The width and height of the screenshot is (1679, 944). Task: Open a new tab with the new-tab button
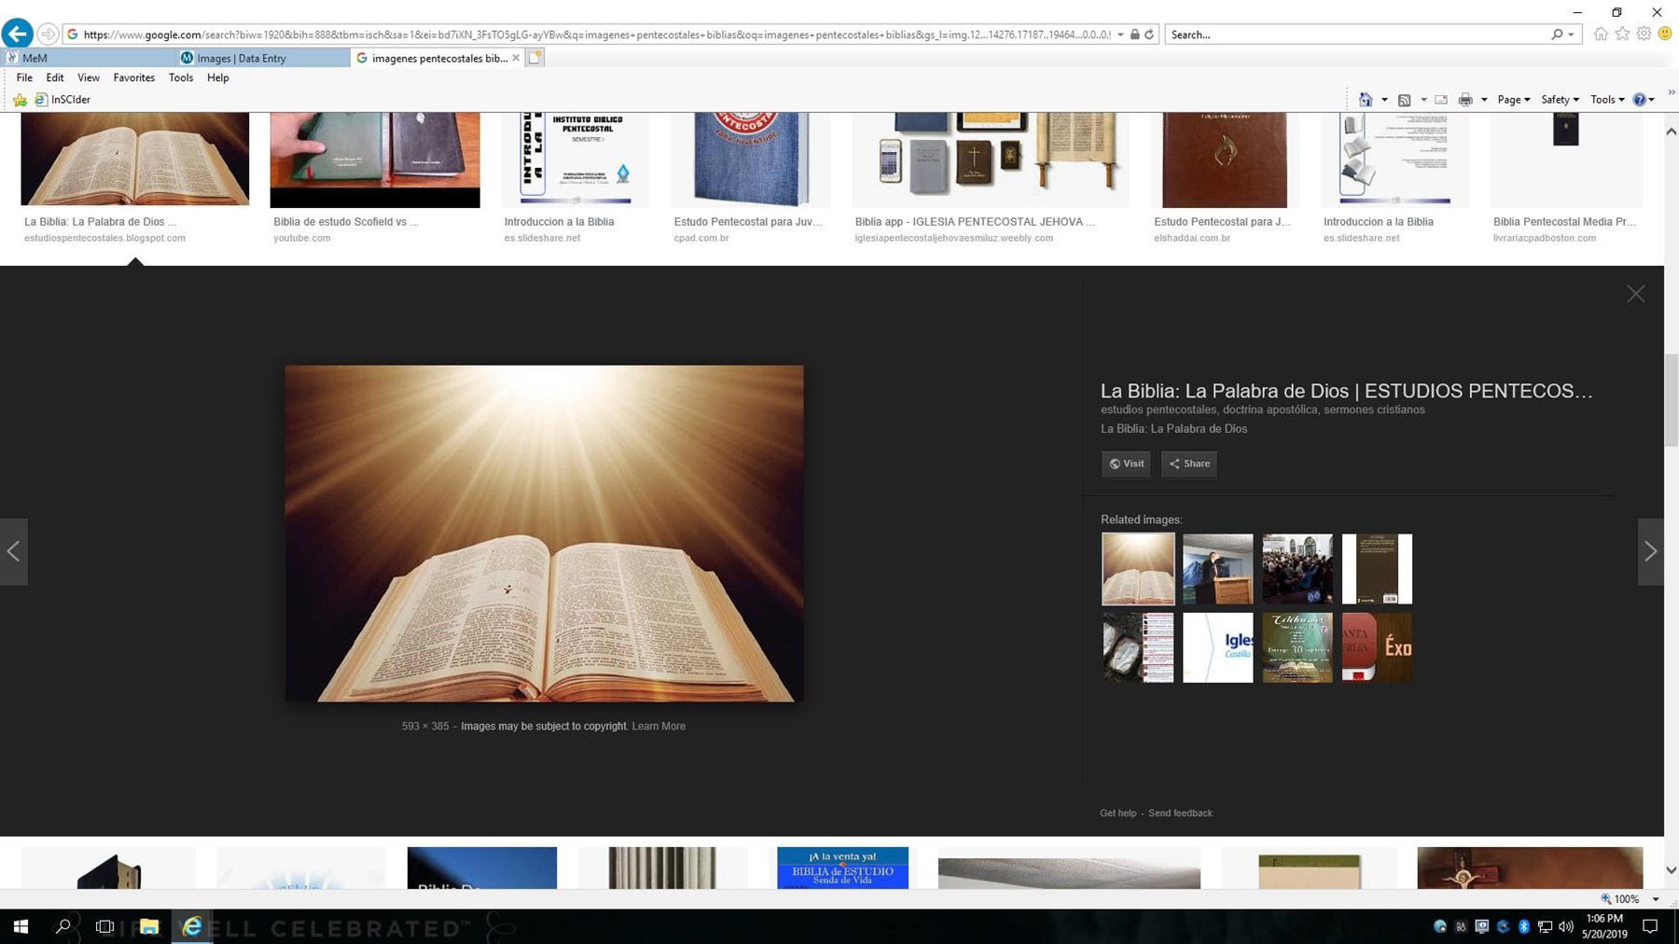tap(535, 58)
